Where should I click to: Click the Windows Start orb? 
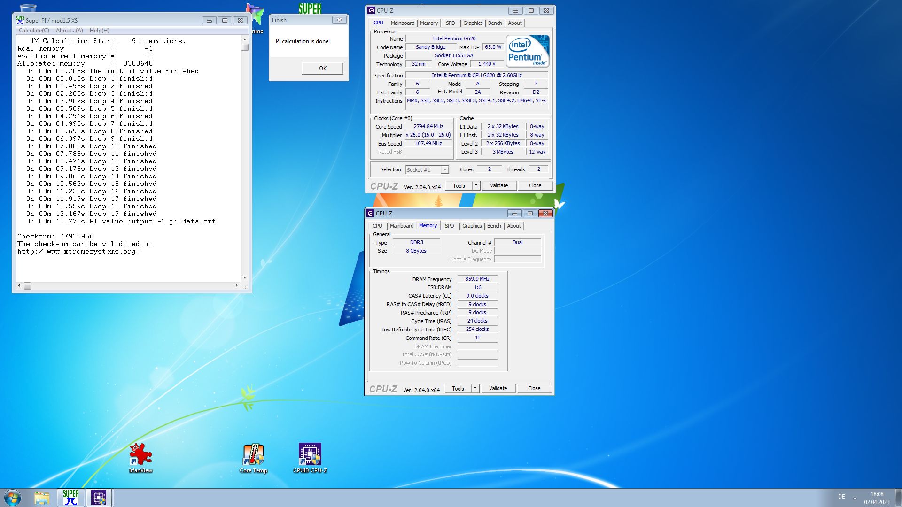[13, 498]
